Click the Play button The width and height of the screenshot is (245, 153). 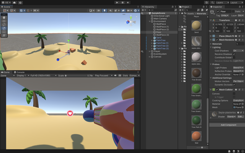117,3
